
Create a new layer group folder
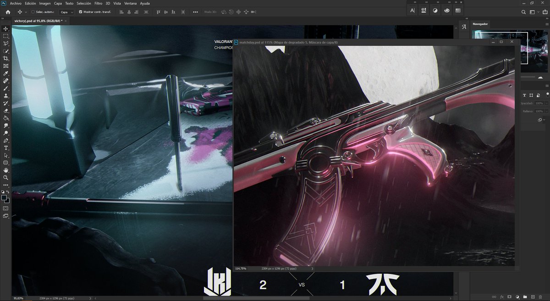(x=525, y=297)
